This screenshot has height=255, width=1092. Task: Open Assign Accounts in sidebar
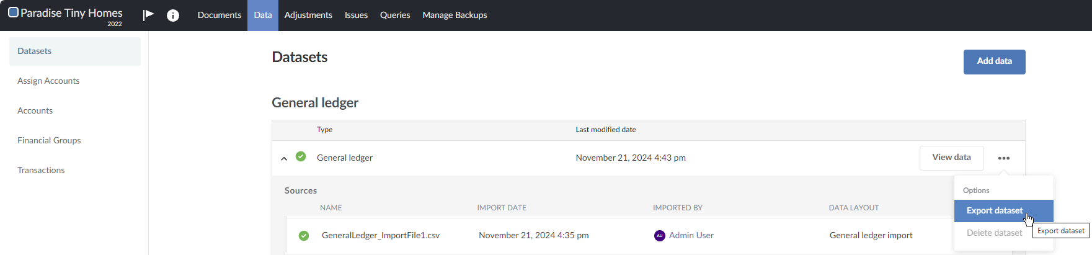(x=48, y=81)
